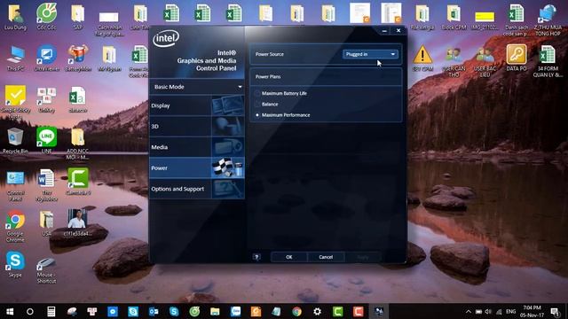Open BatteryMon desktop shortcut

coord(77,58)
